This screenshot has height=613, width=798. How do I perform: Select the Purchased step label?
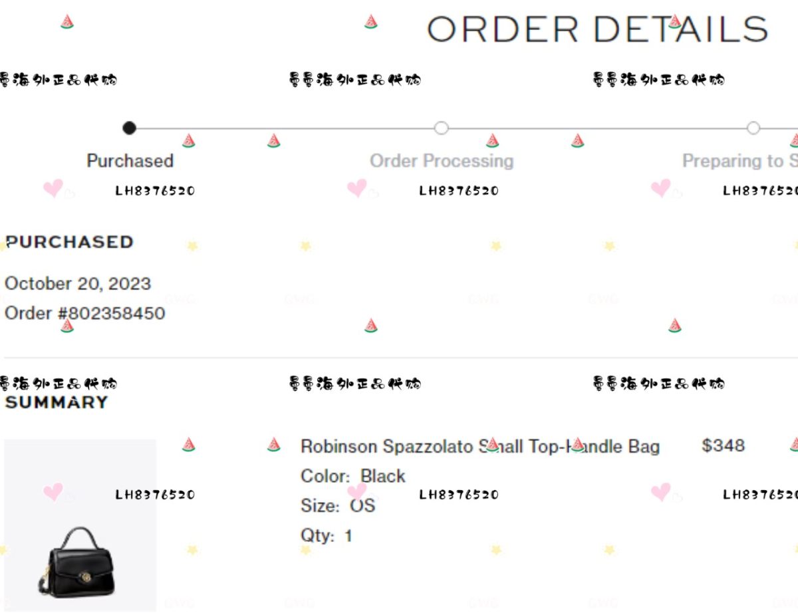pos(130,161)
